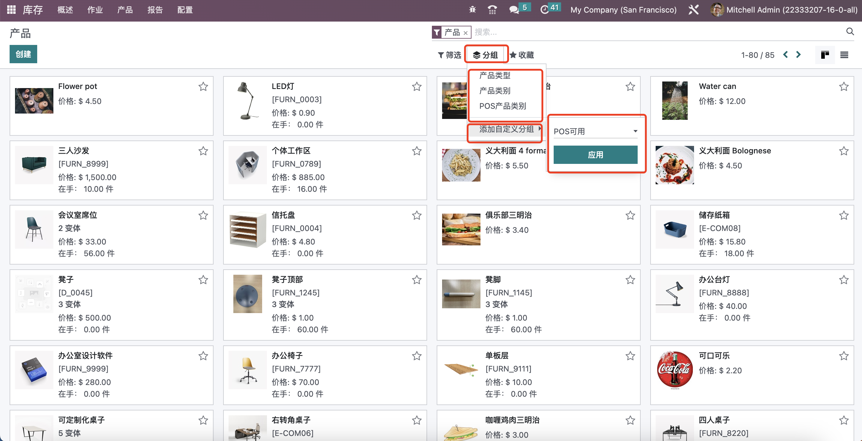
Task: Open the VoIP phone icon
Action: click(x=492, y=10)
